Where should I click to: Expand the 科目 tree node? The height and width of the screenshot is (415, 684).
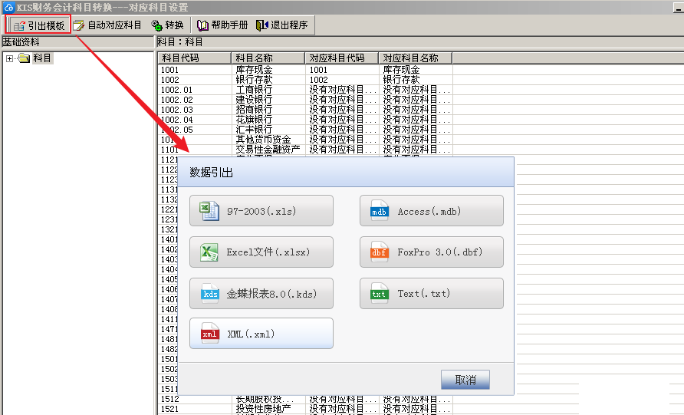tap(9, 58)
